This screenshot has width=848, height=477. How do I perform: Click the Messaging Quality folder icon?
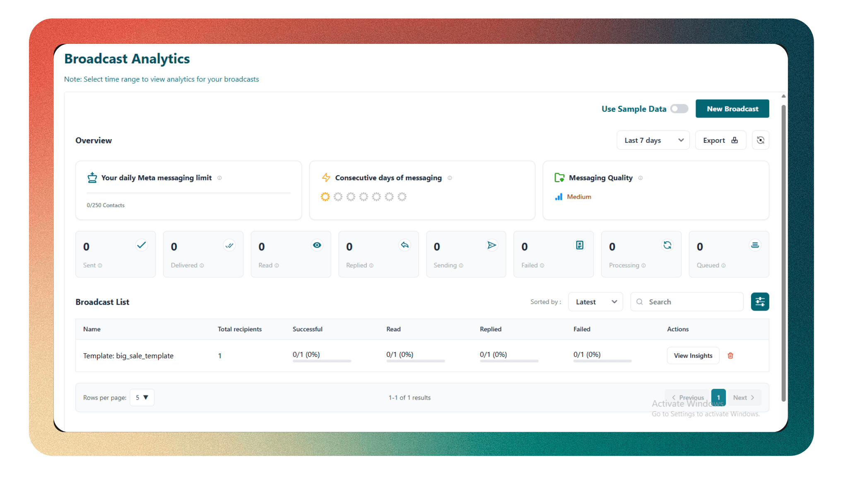coord(559,178)
